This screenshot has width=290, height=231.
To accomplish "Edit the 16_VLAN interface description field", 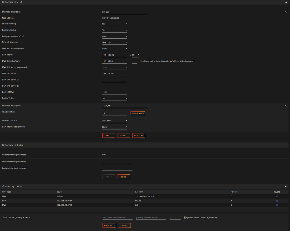I will click(125, 106).
